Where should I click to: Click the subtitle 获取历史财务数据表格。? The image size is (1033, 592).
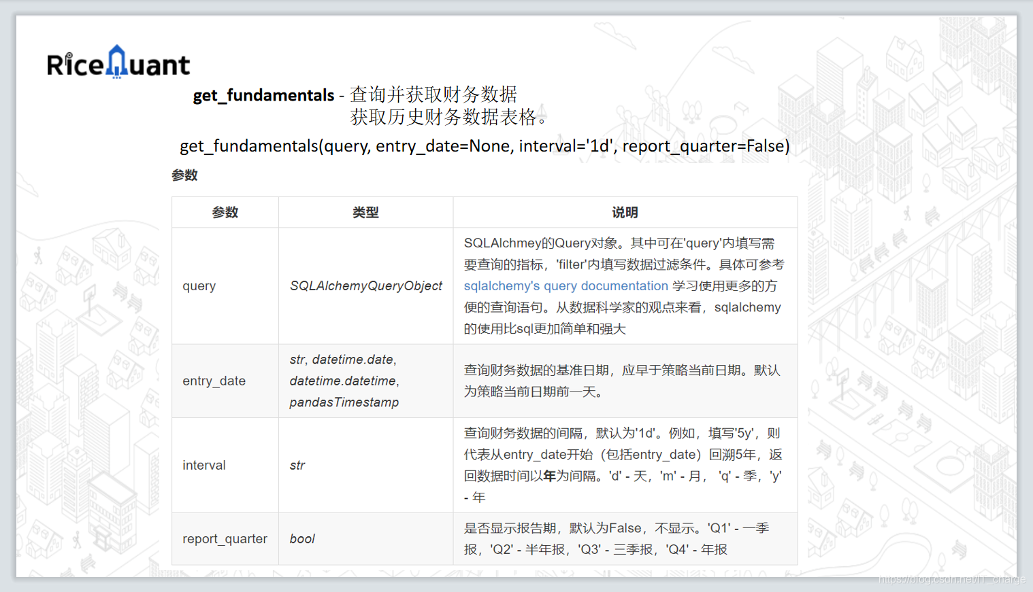[x=450, y=117]
